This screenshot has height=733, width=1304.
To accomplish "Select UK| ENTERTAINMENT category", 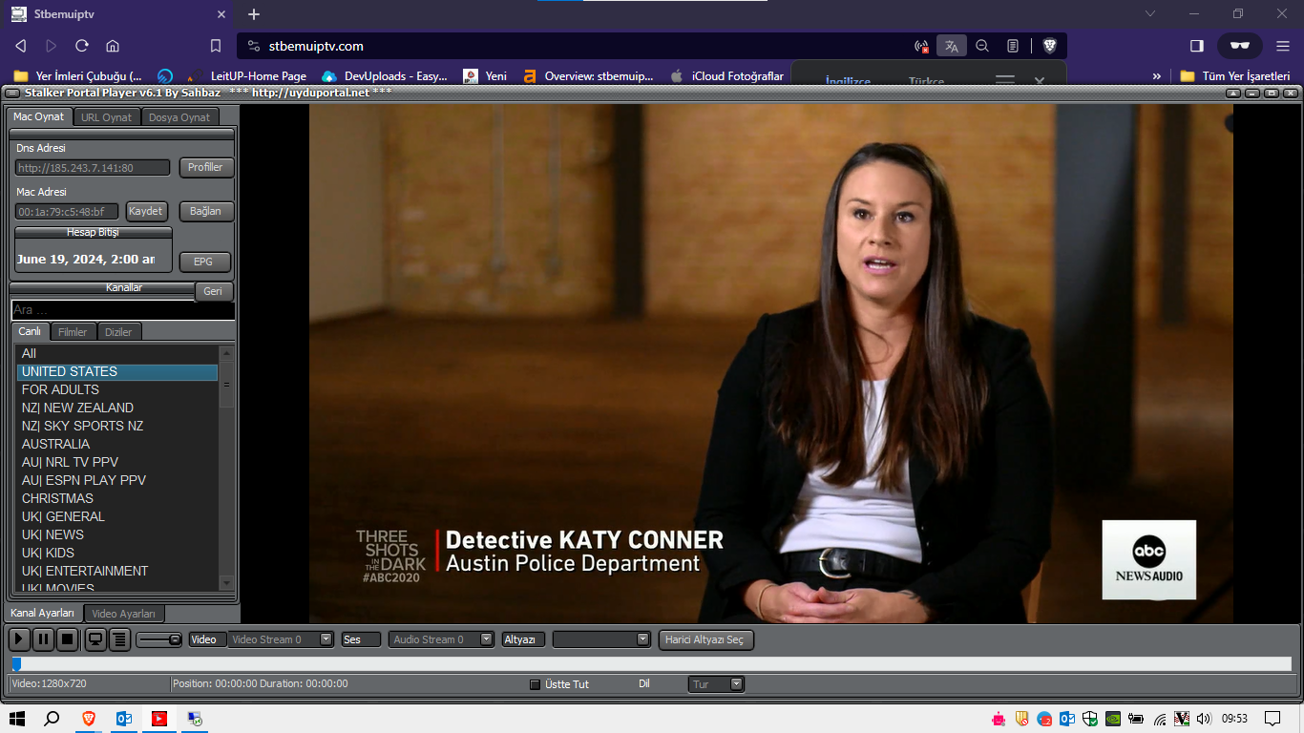I will point(117,571).
